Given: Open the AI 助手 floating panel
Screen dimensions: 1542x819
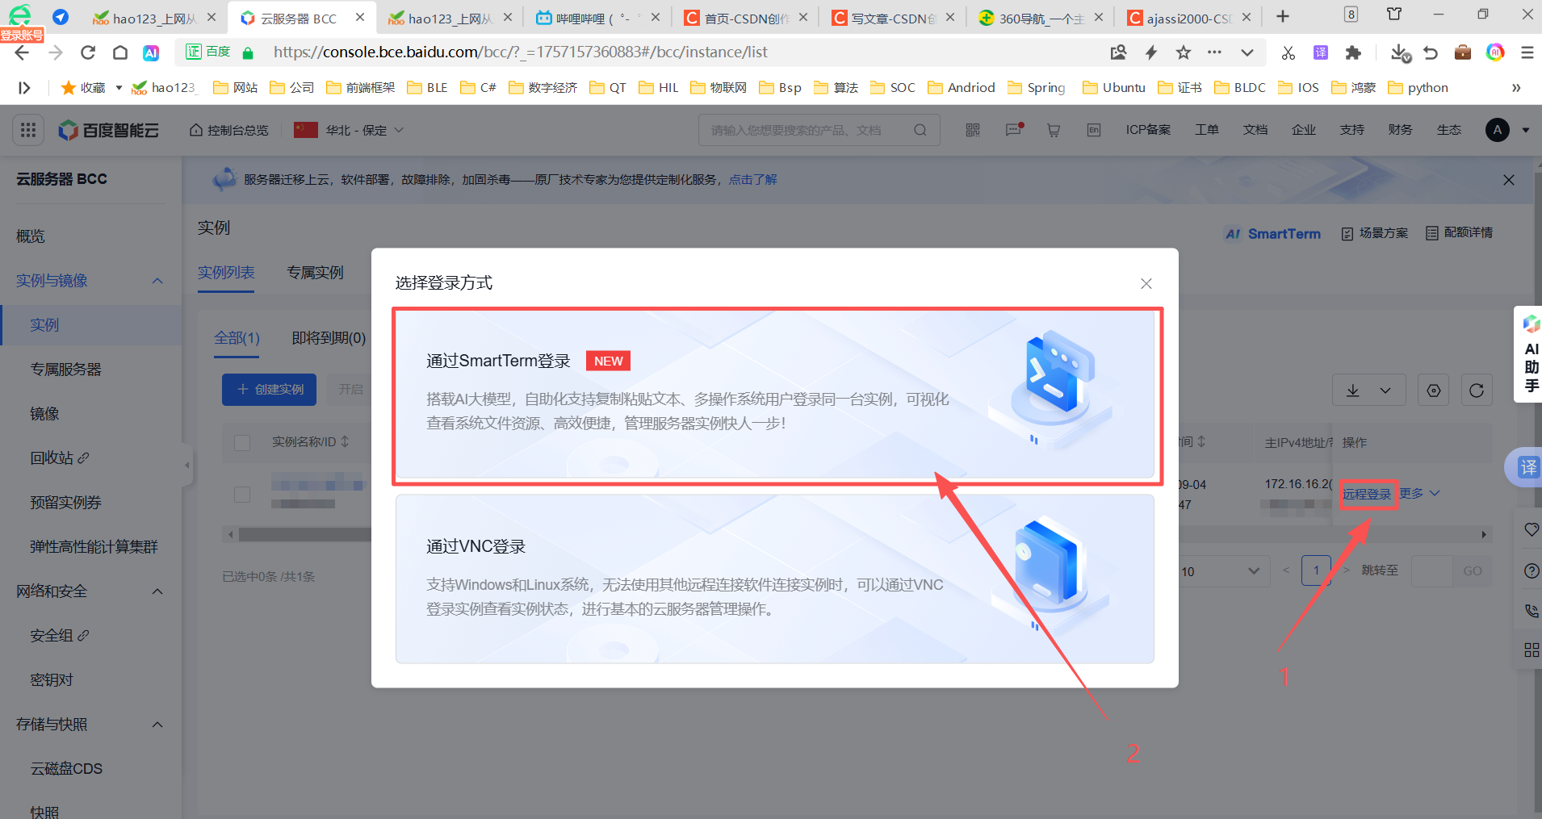Looking at the screenshot, I should [x=1530, y=355].
